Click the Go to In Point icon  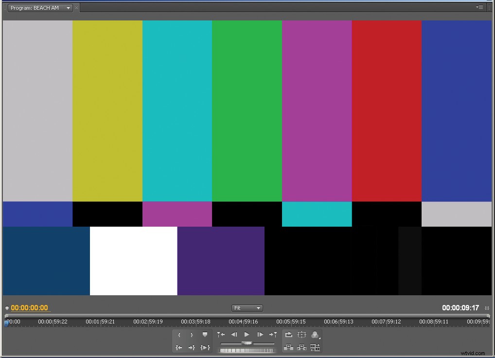[x=178, y=347]
